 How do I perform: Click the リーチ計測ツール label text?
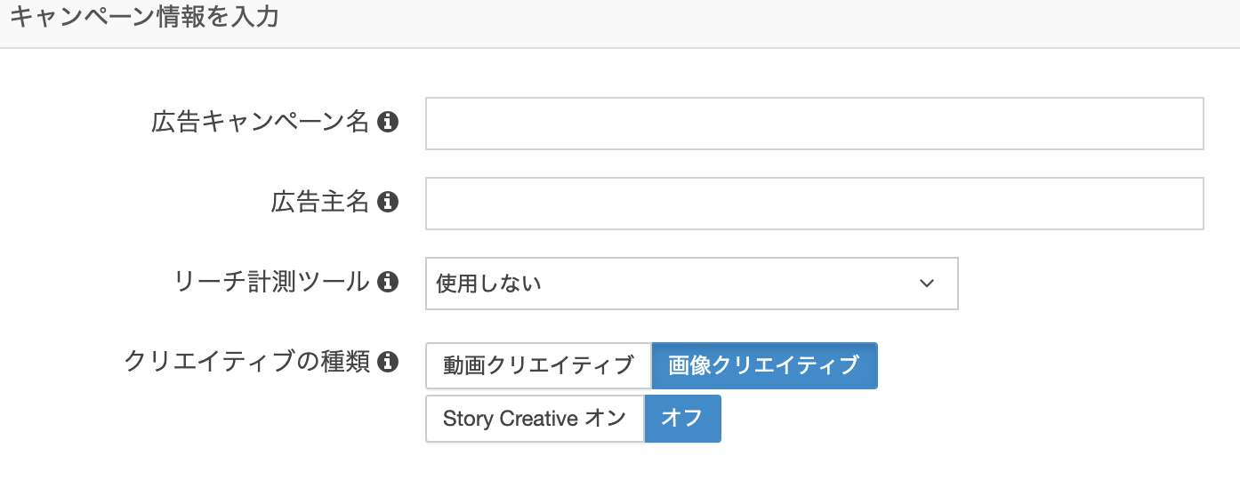point(272,283)
